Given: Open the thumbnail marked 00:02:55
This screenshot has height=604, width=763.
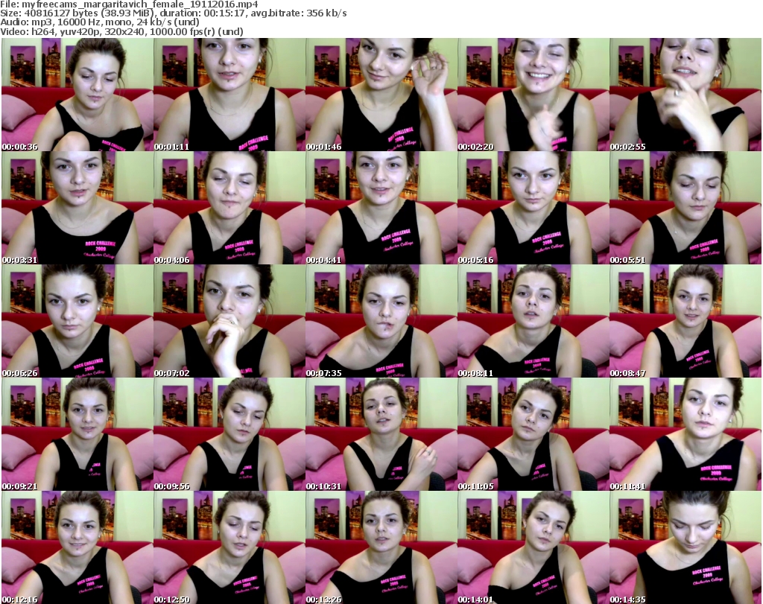Looking at the screenshot, I should (x=685, y=95).
